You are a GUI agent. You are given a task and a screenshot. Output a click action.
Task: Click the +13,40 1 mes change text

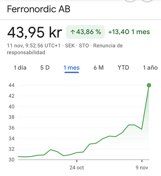[129, 32]
